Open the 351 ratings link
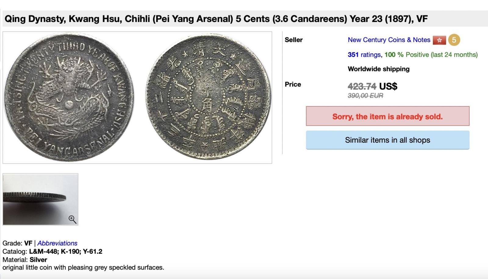The height and width of the screenshot is (279, 488). tap(364, 55)
